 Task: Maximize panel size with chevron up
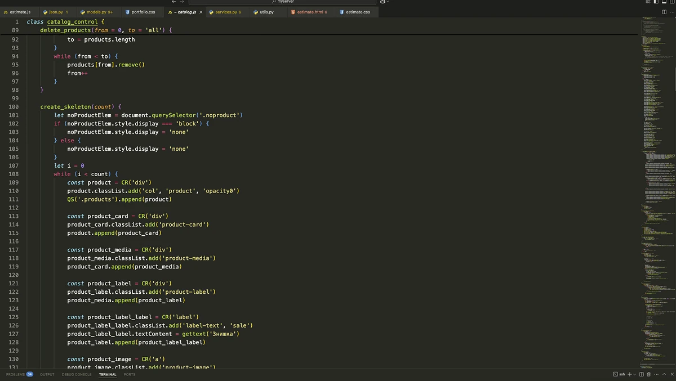(664, 374)
